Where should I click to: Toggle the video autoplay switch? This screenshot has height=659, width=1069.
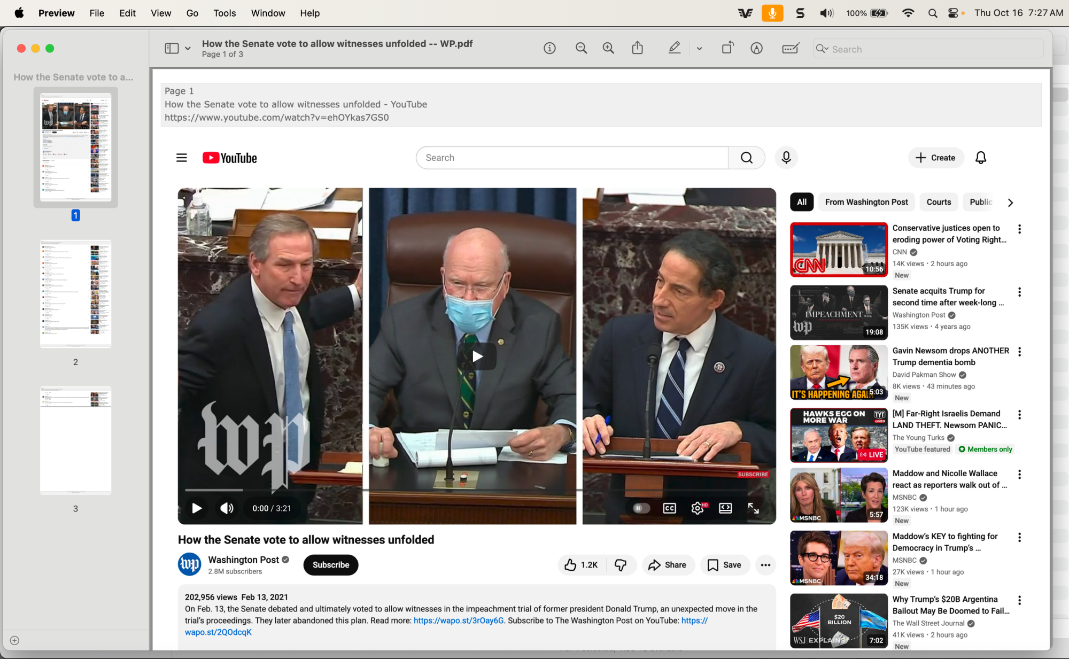pyautogui.click(x=640, y=508)
